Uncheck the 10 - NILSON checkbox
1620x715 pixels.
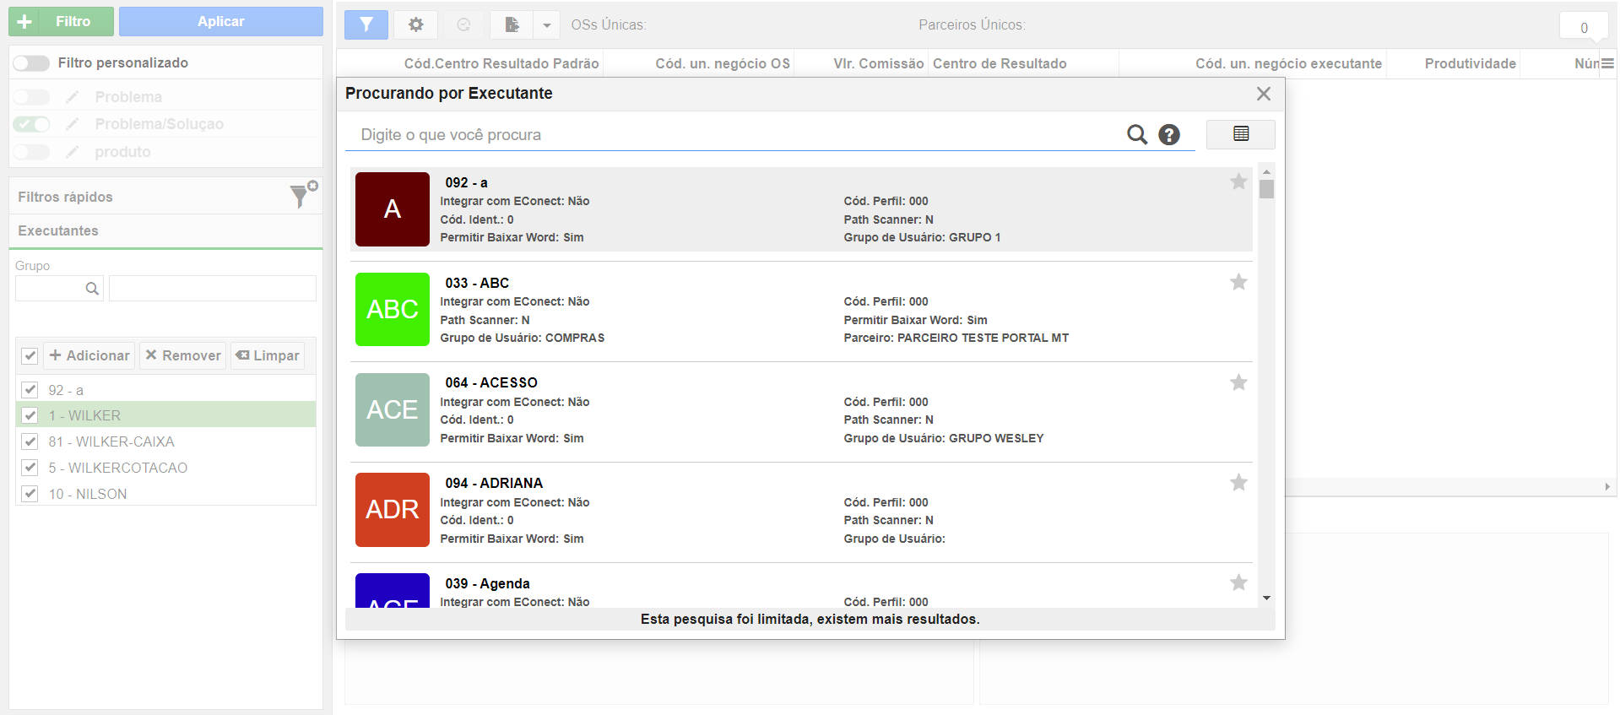(x=30, y=494)
